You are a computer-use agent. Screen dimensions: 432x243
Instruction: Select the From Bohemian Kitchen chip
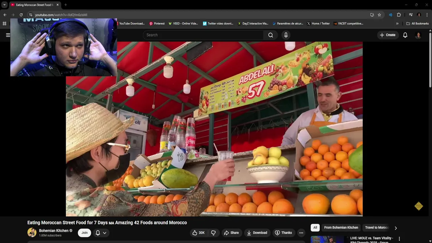tap(341, 228)
